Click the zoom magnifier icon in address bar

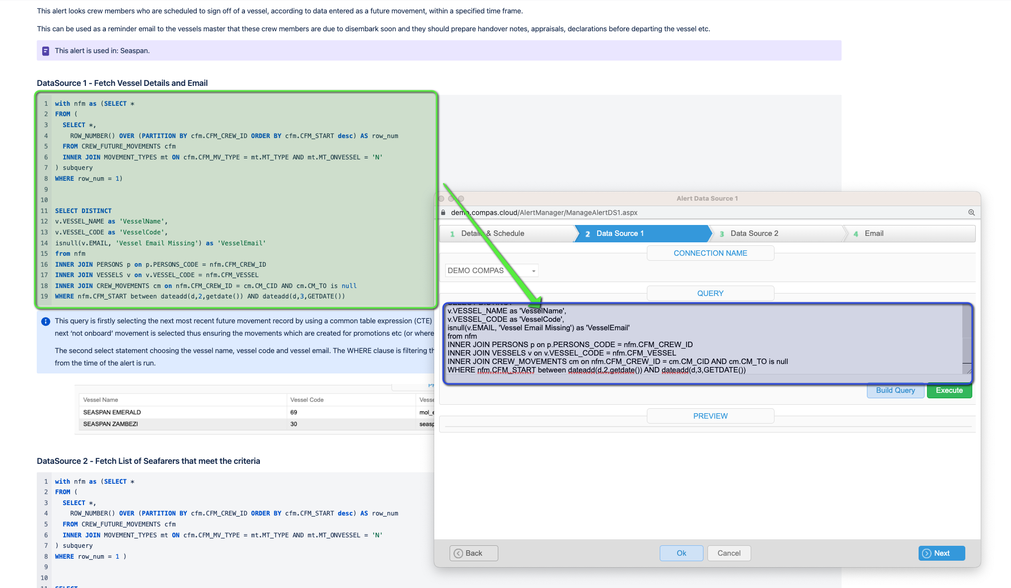click(971, 213)
